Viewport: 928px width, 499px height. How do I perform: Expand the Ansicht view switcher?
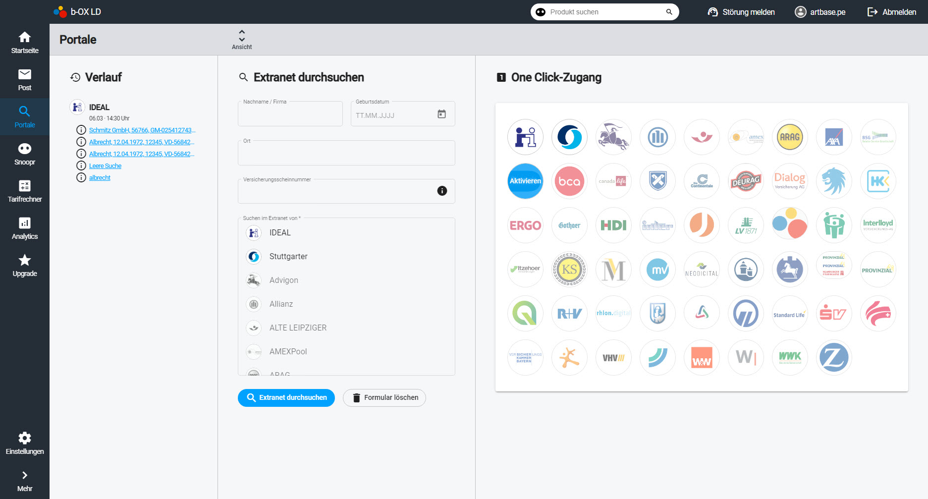(242, 40)
